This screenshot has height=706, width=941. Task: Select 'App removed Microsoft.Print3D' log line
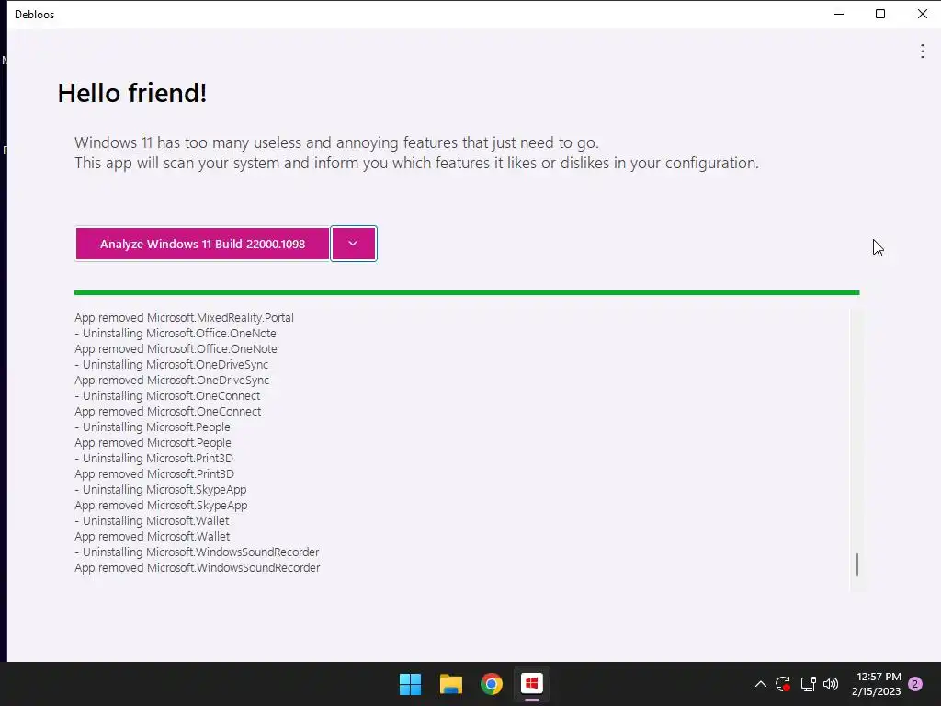(x=154, y=473)
